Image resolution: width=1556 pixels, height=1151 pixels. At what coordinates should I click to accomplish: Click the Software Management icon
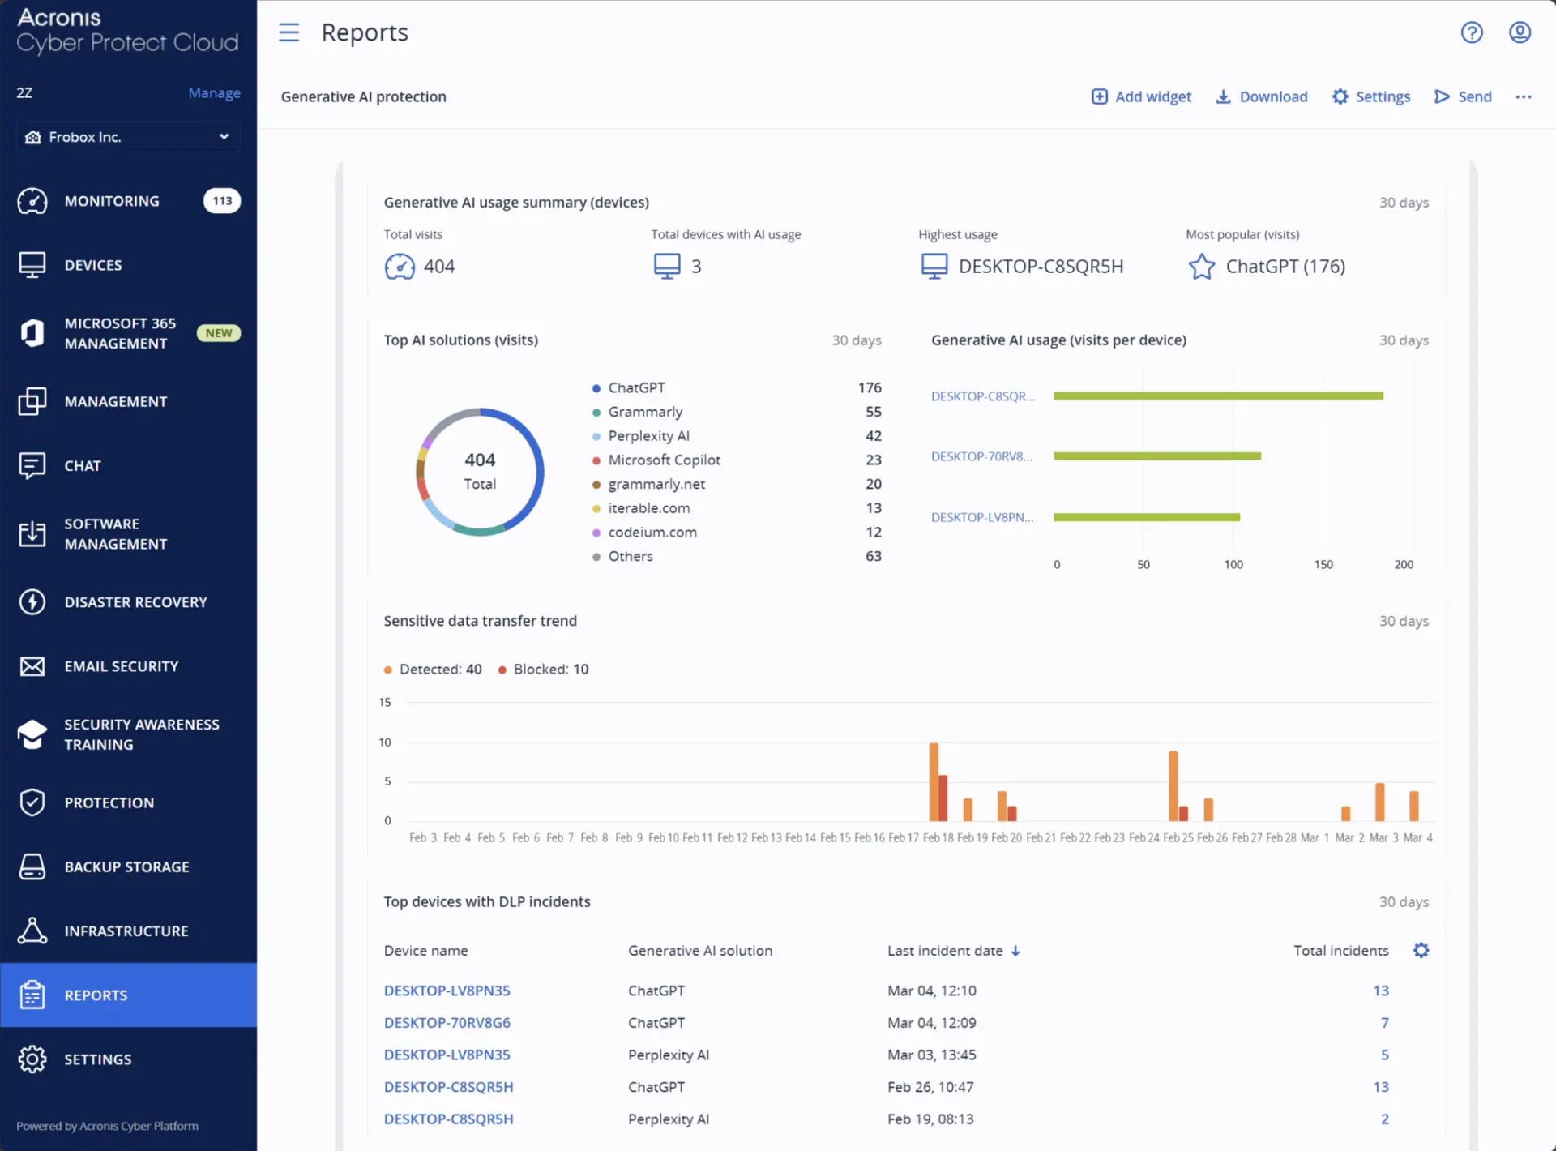32,534
